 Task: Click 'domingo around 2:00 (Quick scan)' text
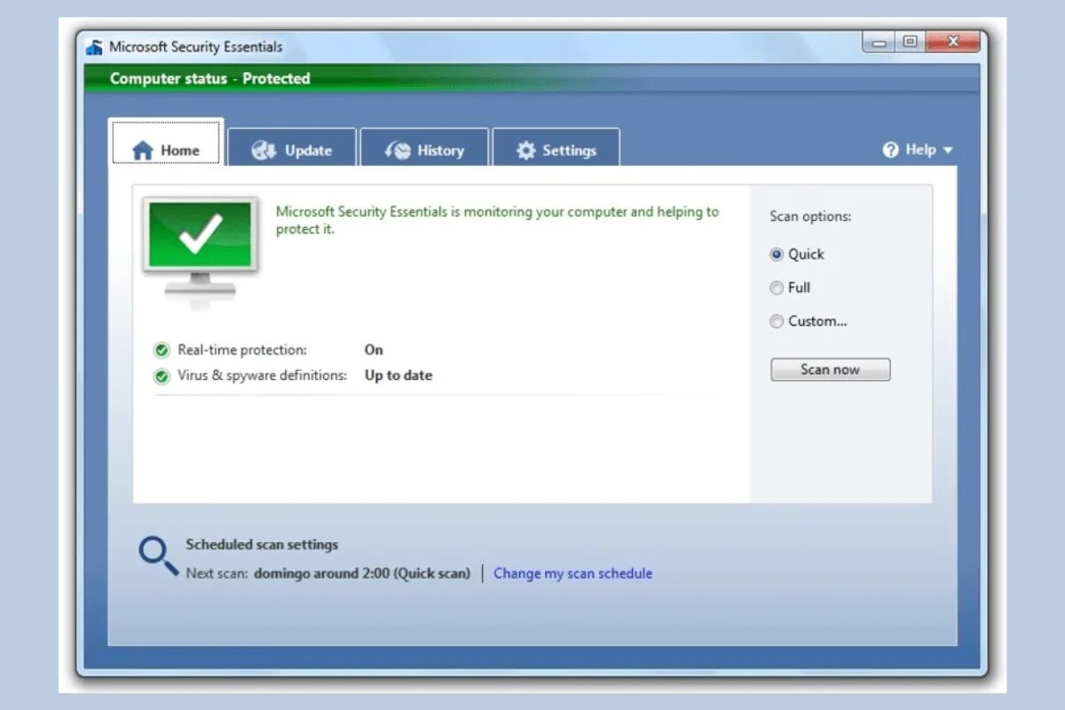point(362,573)
